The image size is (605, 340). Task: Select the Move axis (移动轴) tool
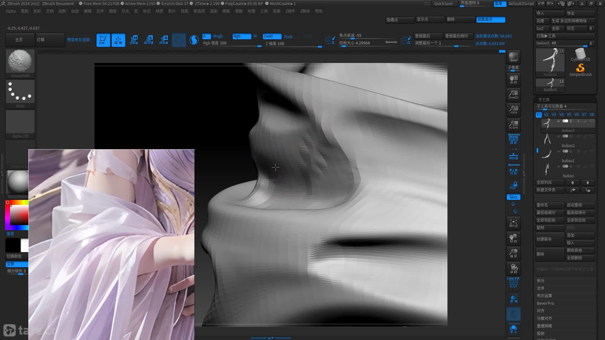pyautogui.click(x=134, y=40)
